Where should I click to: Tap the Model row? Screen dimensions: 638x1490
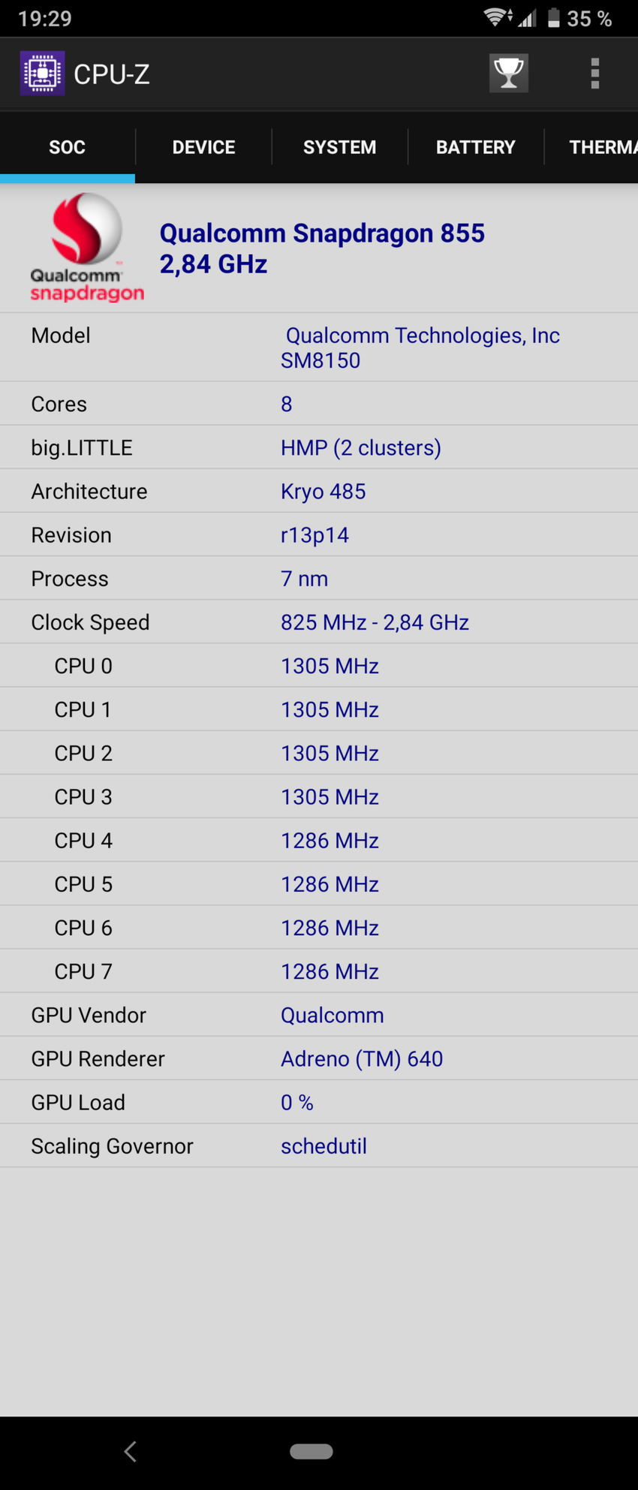[x=319, y=348]
